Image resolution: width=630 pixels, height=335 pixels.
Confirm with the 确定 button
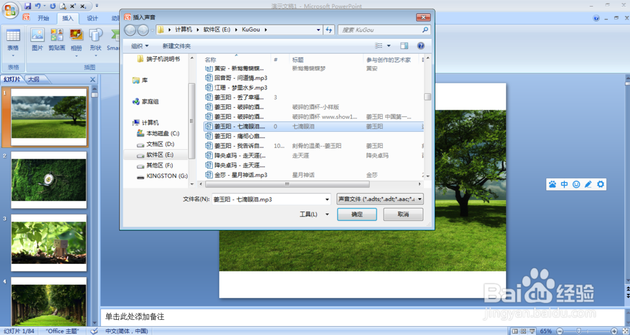[x=357, y=214]
